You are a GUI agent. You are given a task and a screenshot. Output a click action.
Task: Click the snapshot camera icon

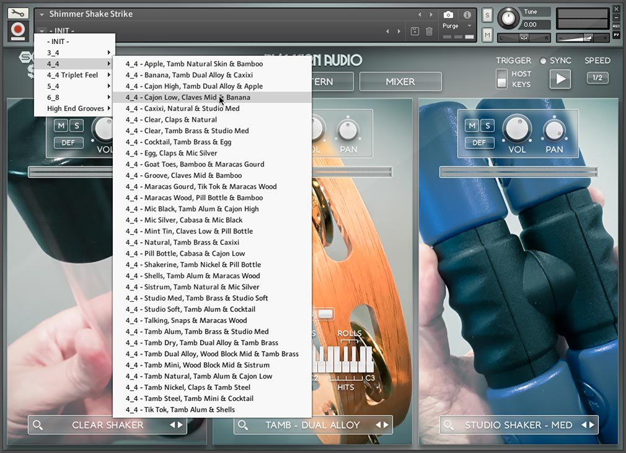pos(448,15)
